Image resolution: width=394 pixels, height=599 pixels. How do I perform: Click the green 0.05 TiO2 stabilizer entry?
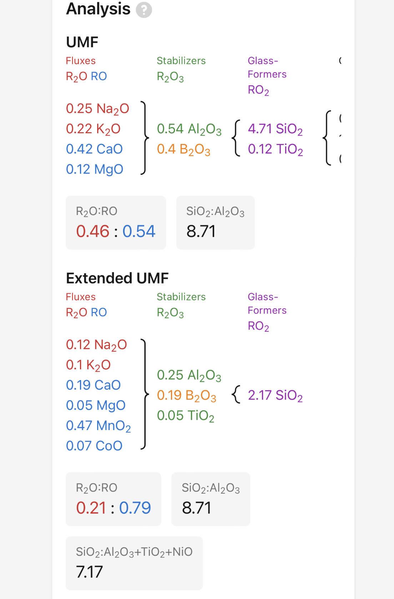(x=186, y=416)
